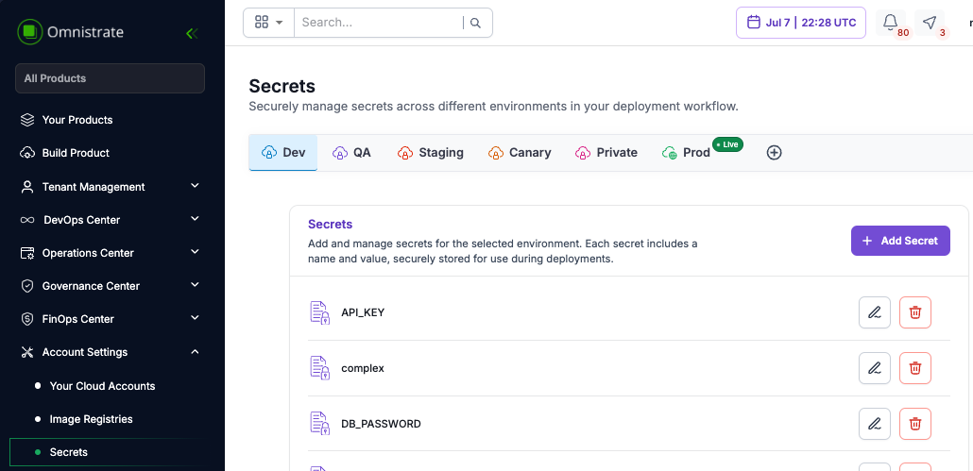Open Your Cloud Accounts sidebar item
The height and width of the screenshot is (471, 973).
point(102,385)
